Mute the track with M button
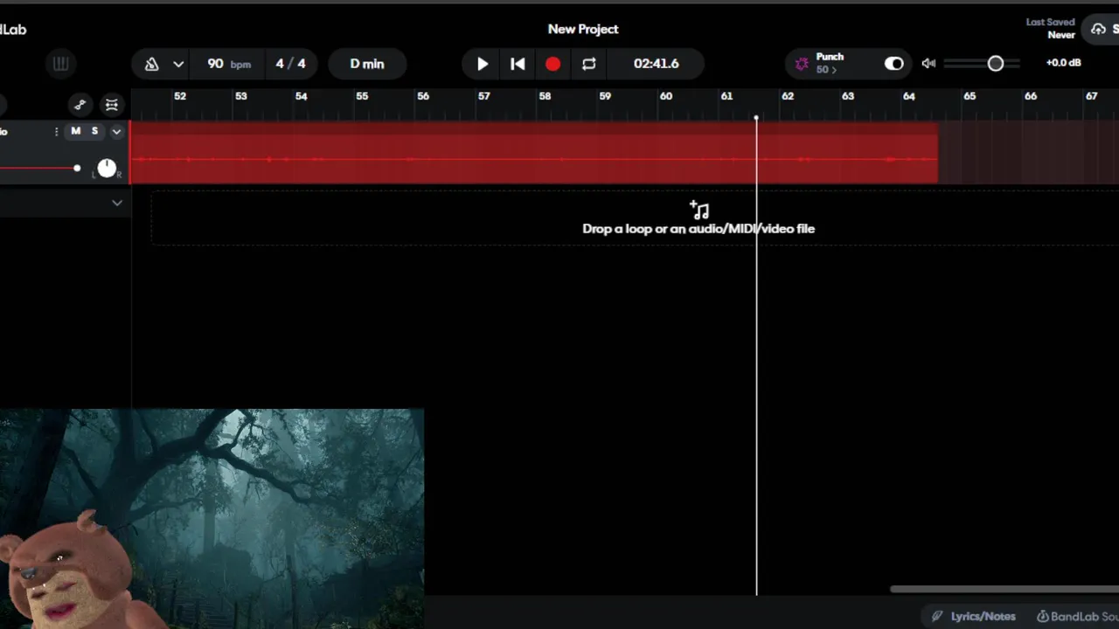The width and height of the screenshot is (1119, 629). (x=75, y=131)
